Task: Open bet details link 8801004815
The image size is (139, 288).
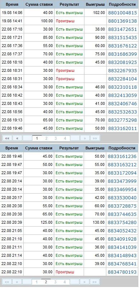Action: click(x=122, y=13)
